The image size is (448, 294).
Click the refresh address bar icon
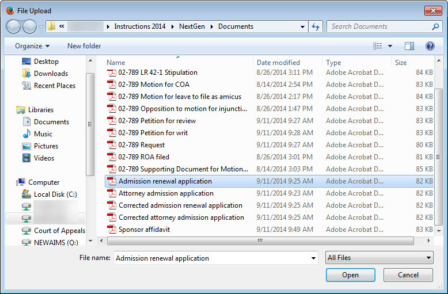pos(316,26)
